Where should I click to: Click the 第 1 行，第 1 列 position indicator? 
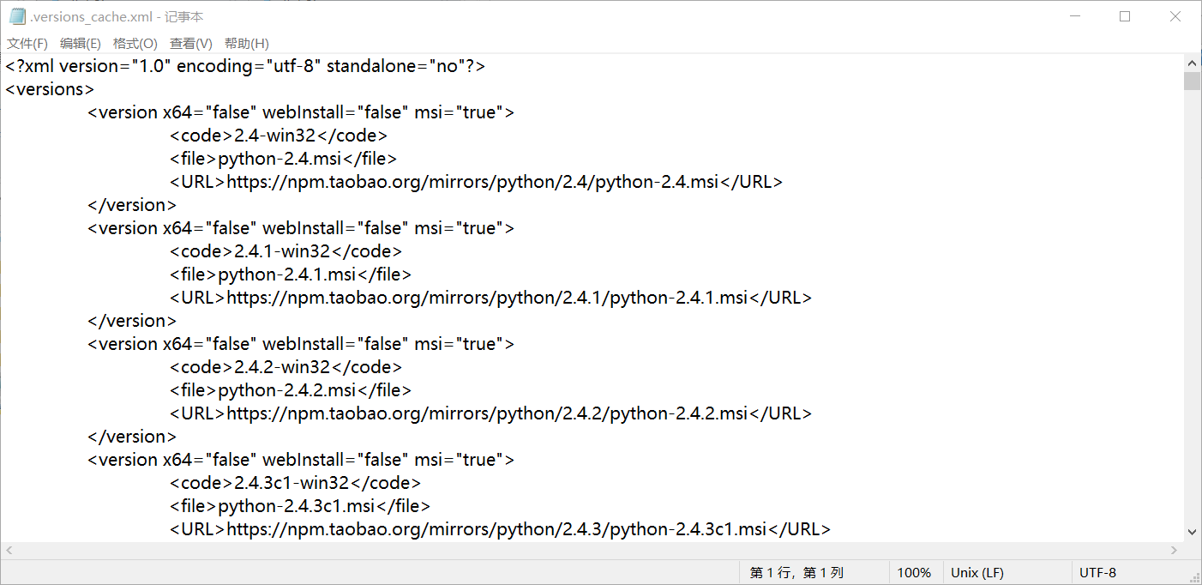796,573
